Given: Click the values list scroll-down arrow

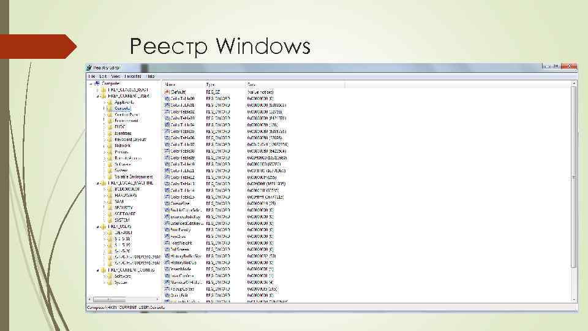Looking at the screenshot, I should (x=573, y=300).
